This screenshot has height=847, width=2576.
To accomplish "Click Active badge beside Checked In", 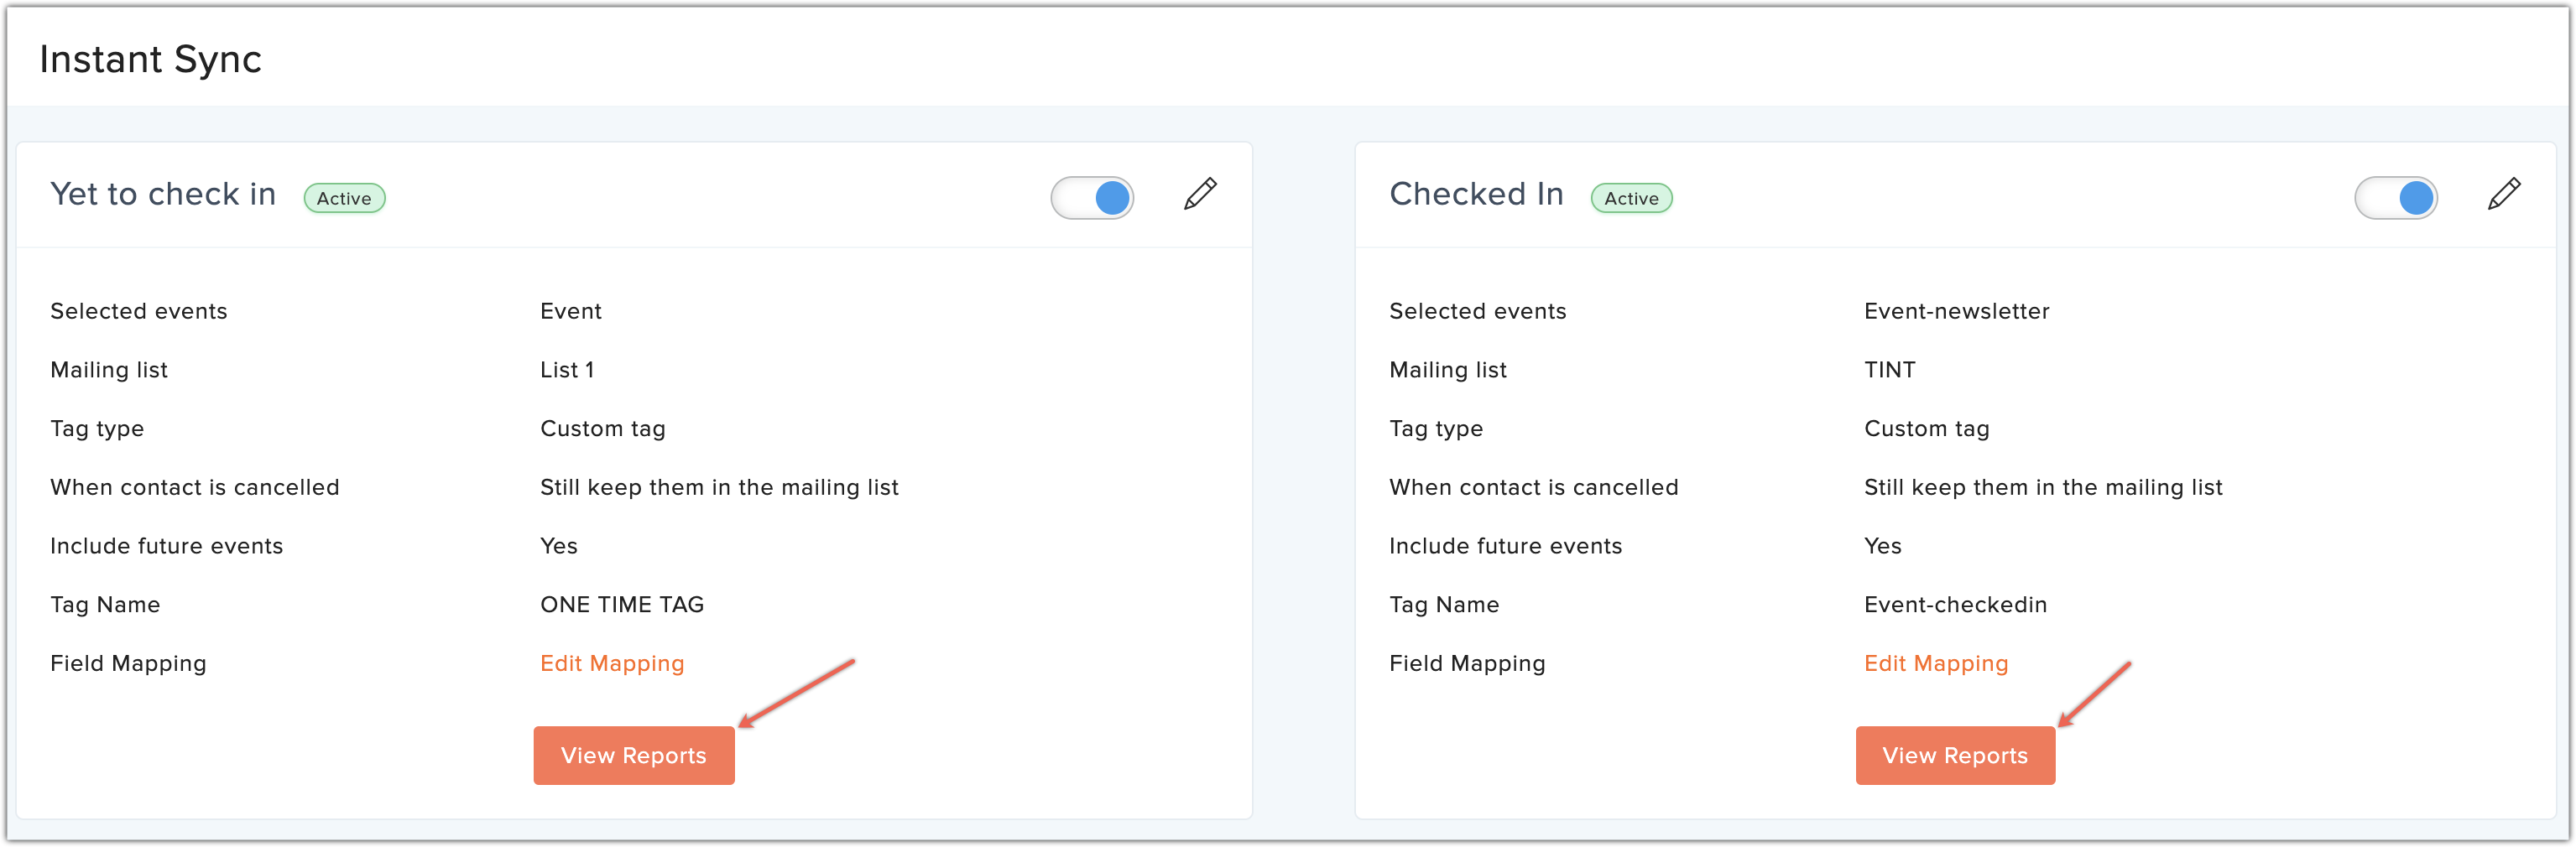I will click(x=1631, y=198).
